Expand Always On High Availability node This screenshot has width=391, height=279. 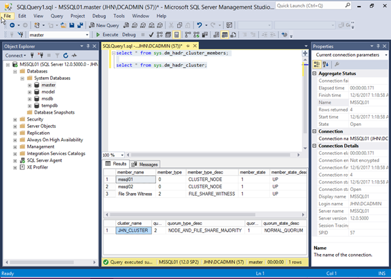pyautogui.click(x=15, y=140)
